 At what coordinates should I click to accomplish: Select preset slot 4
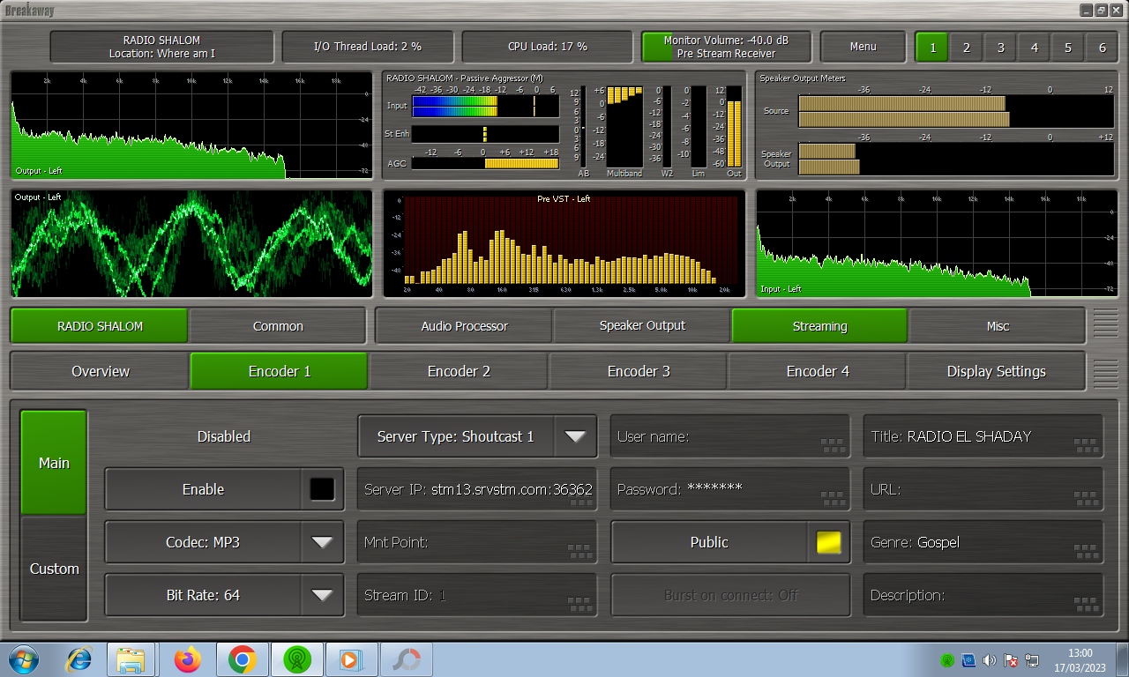coord(1034,48)
